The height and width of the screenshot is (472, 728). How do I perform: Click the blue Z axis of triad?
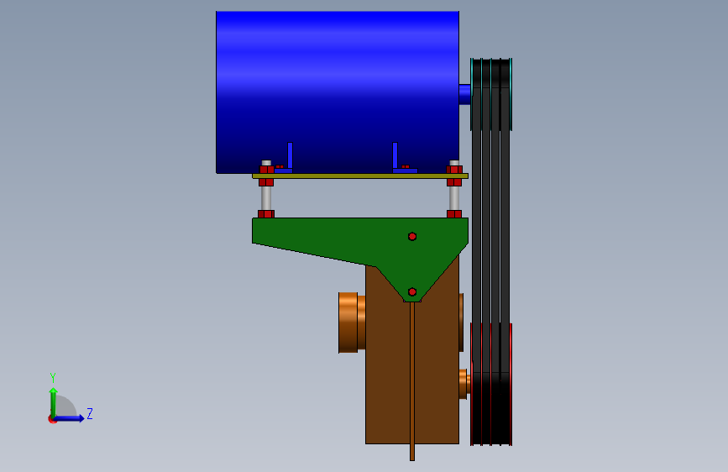pyautogui.click(x=70, y=418)
